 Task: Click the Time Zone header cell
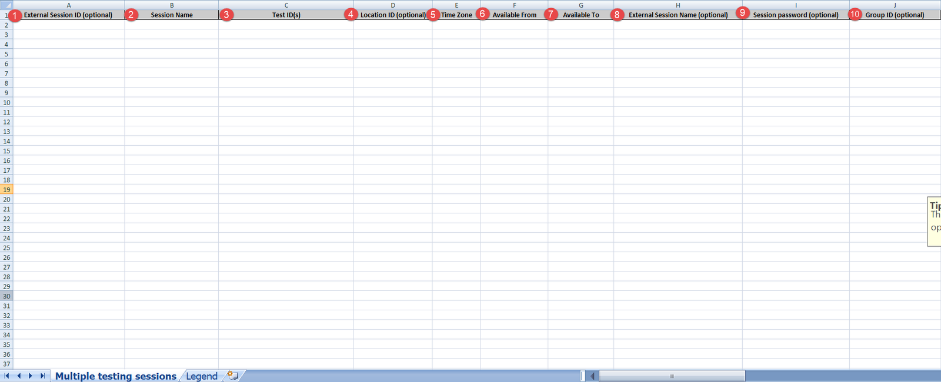point(457,15)
